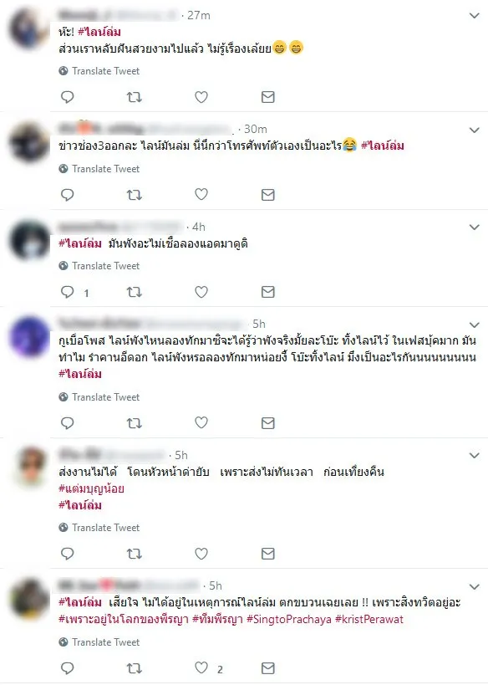Screen dimensions: 488x685
Task: Reply to the 27m tweet
Action: (x=67, y=97)
